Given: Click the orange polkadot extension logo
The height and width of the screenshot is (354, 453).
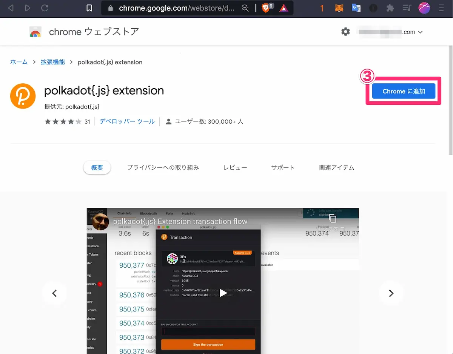Looking at the screenshot, I should [x=23, y=97].
